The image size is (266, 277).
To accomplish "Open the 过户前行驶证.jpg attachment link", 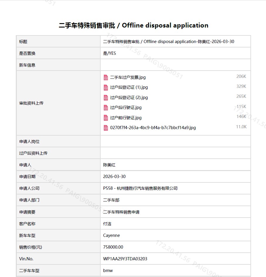I will pos(126,118).
